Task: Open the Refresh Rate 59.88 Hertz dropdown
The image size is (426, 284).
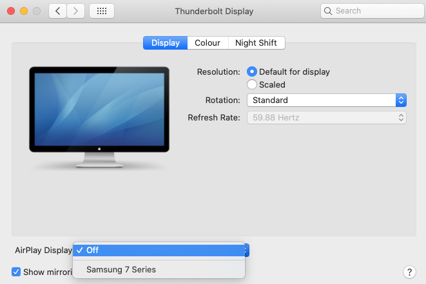Action: coord(327,118)
